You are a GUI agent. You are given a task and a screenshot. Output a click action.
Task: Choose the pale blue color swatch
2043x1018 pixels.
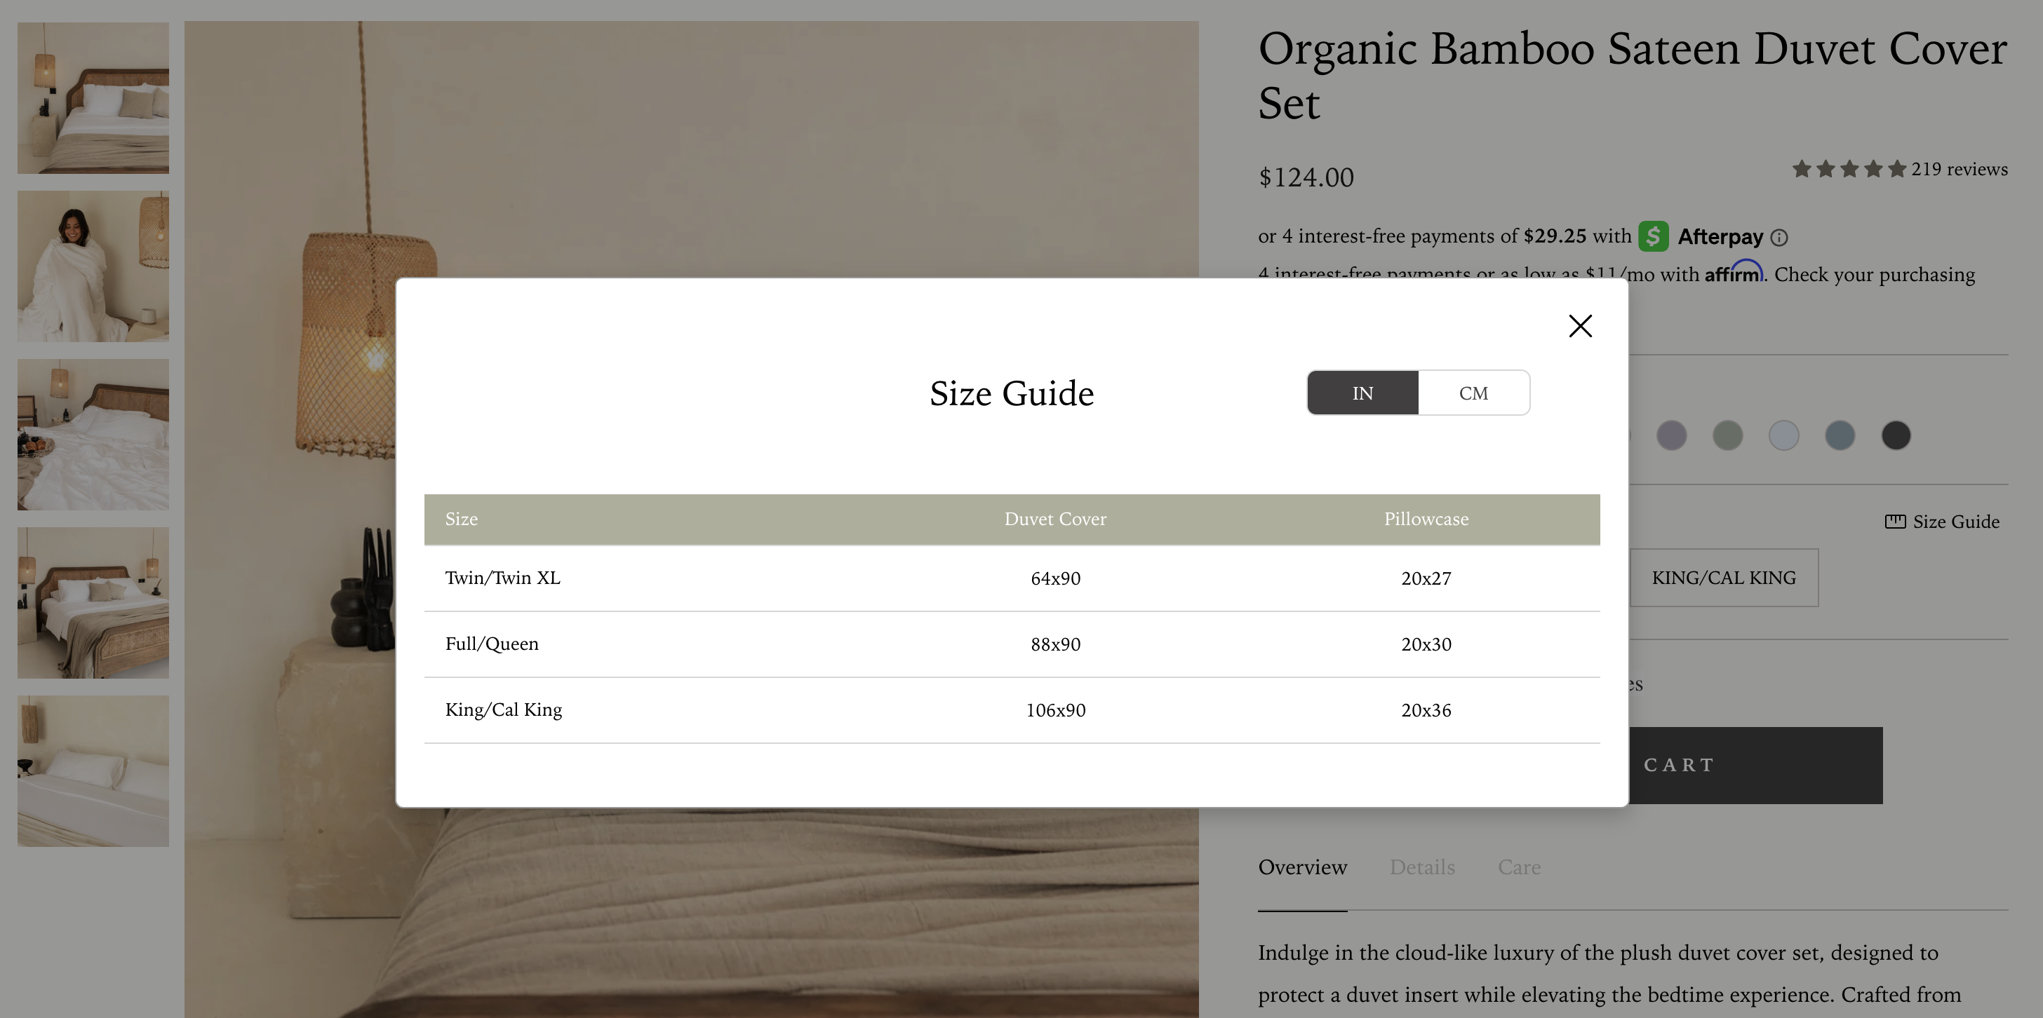(x=1783, y=435)
